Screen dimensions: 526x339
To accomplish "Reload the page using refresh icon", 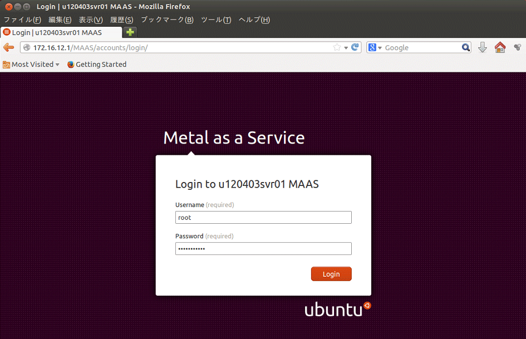I will tap(355, 47).
